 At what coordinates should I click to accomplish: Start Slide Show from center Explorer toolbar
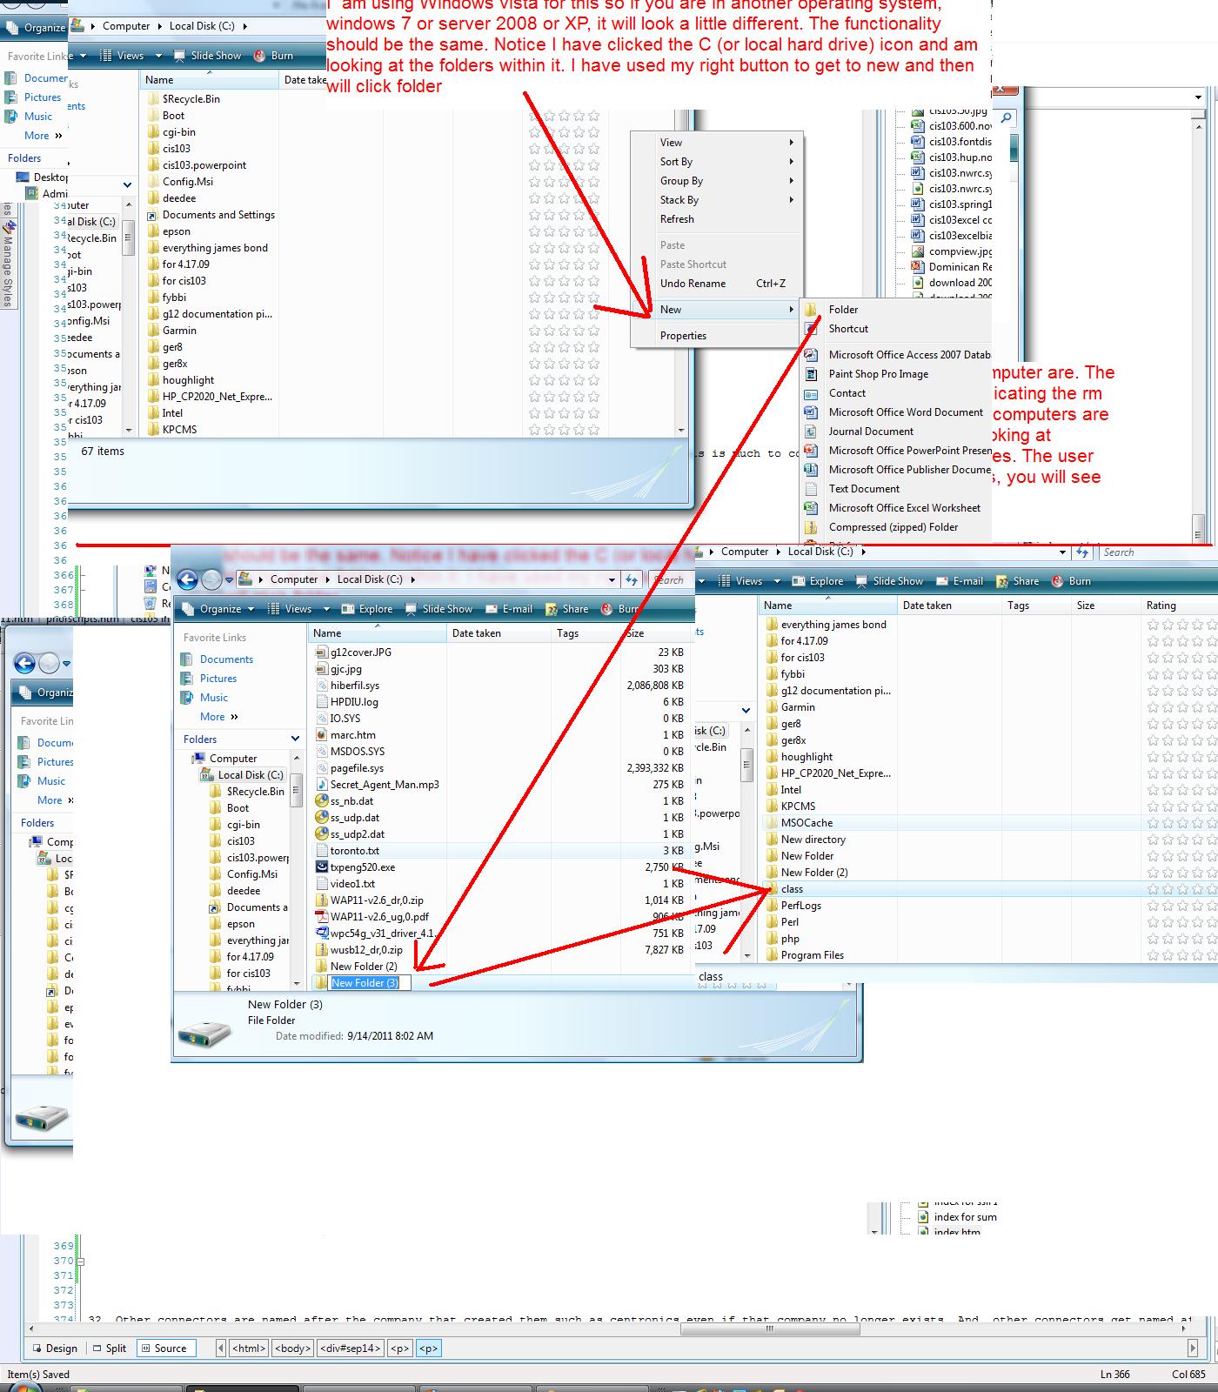[438, 609]
